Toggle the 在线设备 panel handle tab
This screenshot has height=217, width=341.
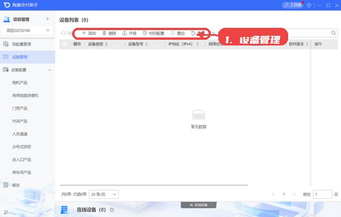(198, 205)
